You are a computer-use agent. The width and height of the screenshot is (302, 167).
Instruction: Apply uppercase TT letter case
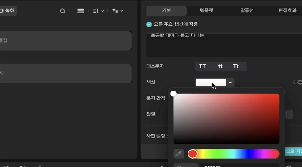pyautogui.click(x=202, y=67)
